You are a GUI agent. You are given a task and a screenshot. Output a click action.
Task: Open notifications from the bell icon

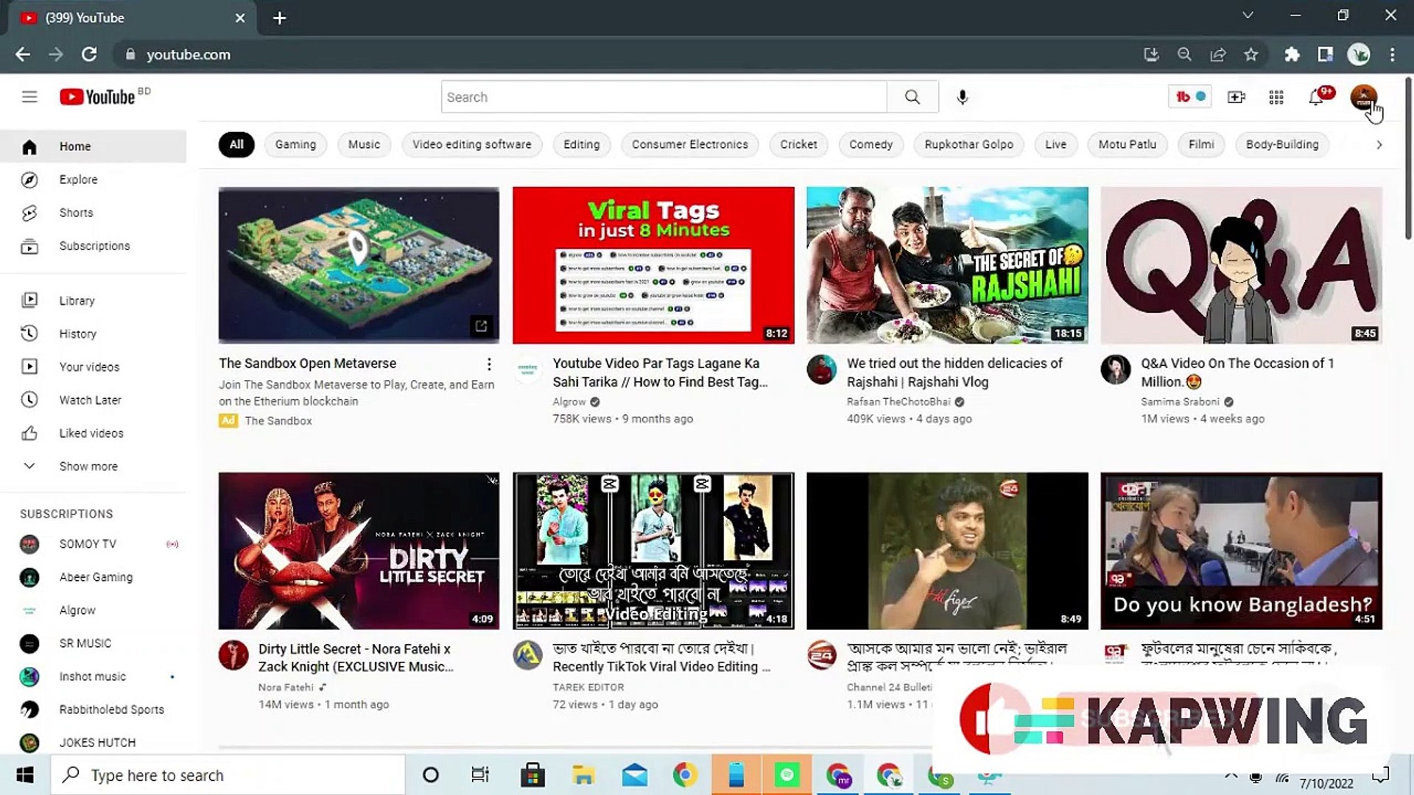pyautogui.click(x=1315, y=96)
